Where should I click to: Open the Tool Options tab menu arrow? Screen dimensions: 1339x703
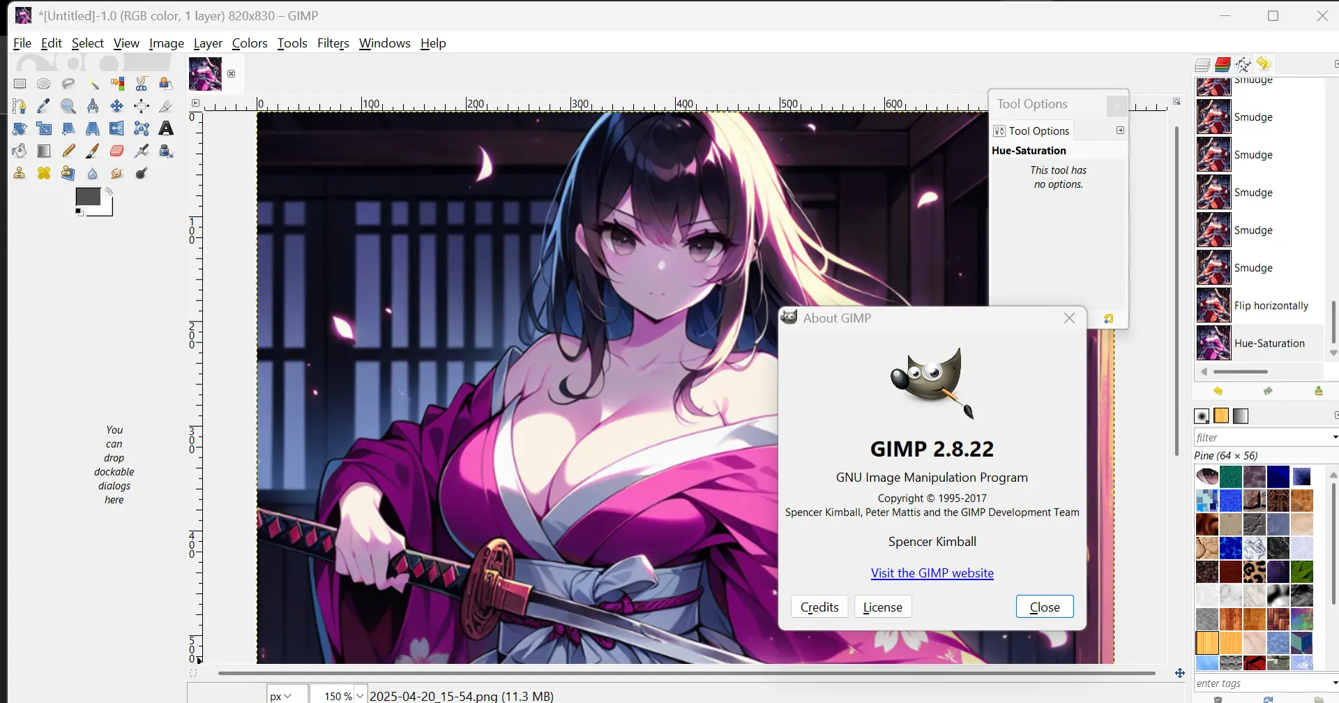1120,130
